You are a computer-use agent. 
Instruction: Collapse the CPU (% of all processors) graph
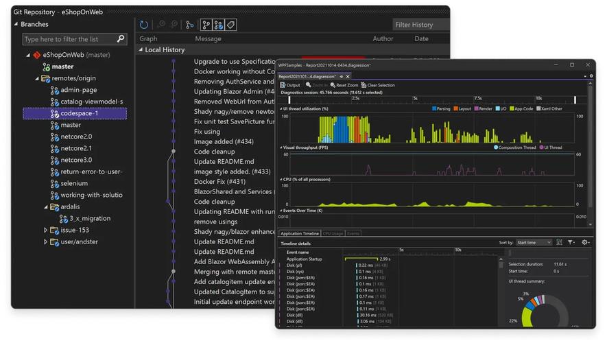pos(281,180)
